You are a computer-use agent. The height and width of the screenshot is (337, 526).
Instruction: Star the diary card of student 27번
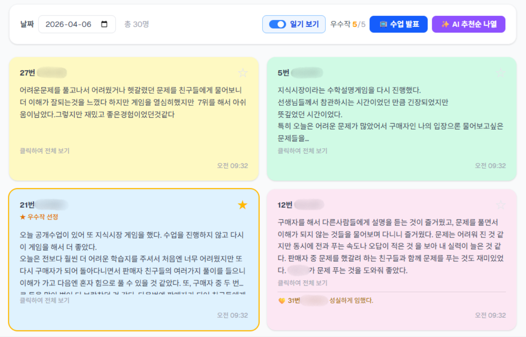pyautogui.click(x=242, y=73)
